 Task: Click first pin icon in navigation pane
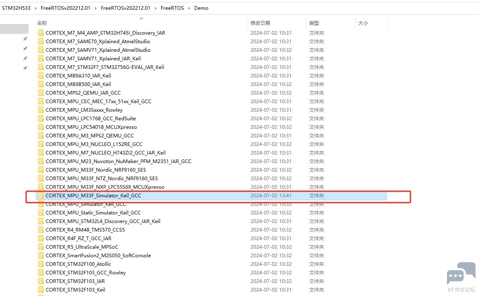point(25,39)
